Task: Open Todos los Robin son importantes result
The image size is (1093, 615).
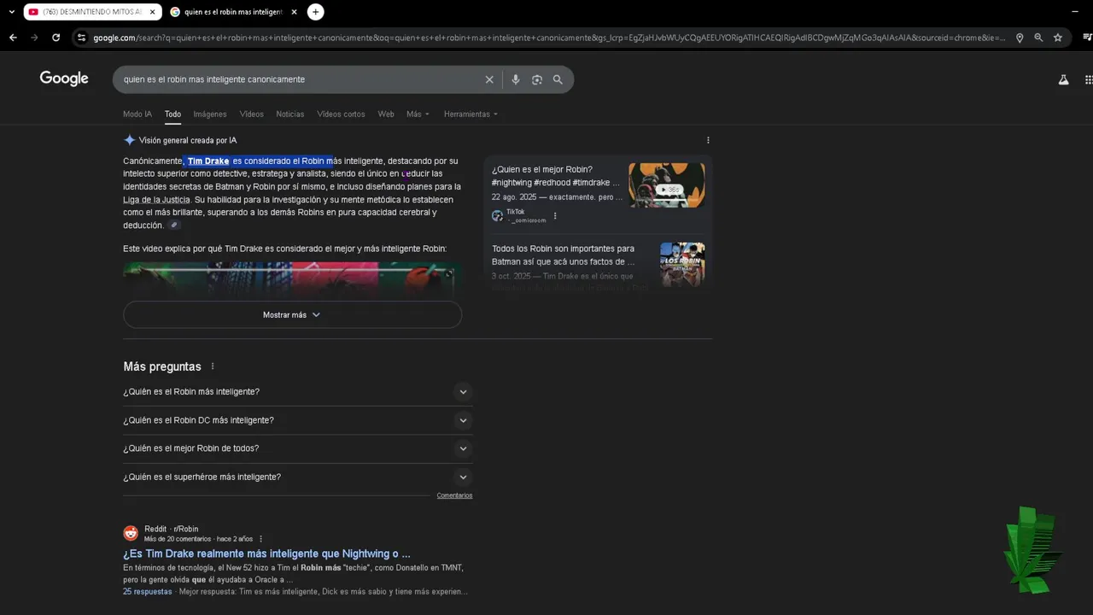Action: tap(564, 255)
